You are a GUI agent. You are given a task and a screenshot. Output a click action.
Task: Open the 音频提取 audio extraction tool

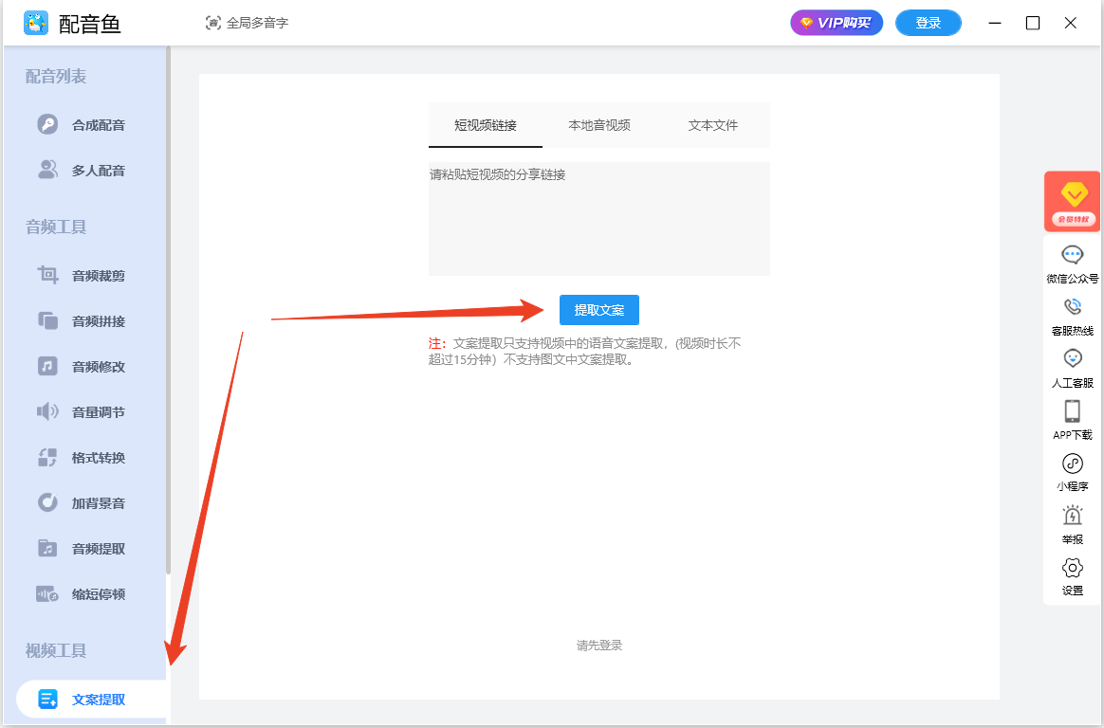pyautogui.click(x=81, y=549)
